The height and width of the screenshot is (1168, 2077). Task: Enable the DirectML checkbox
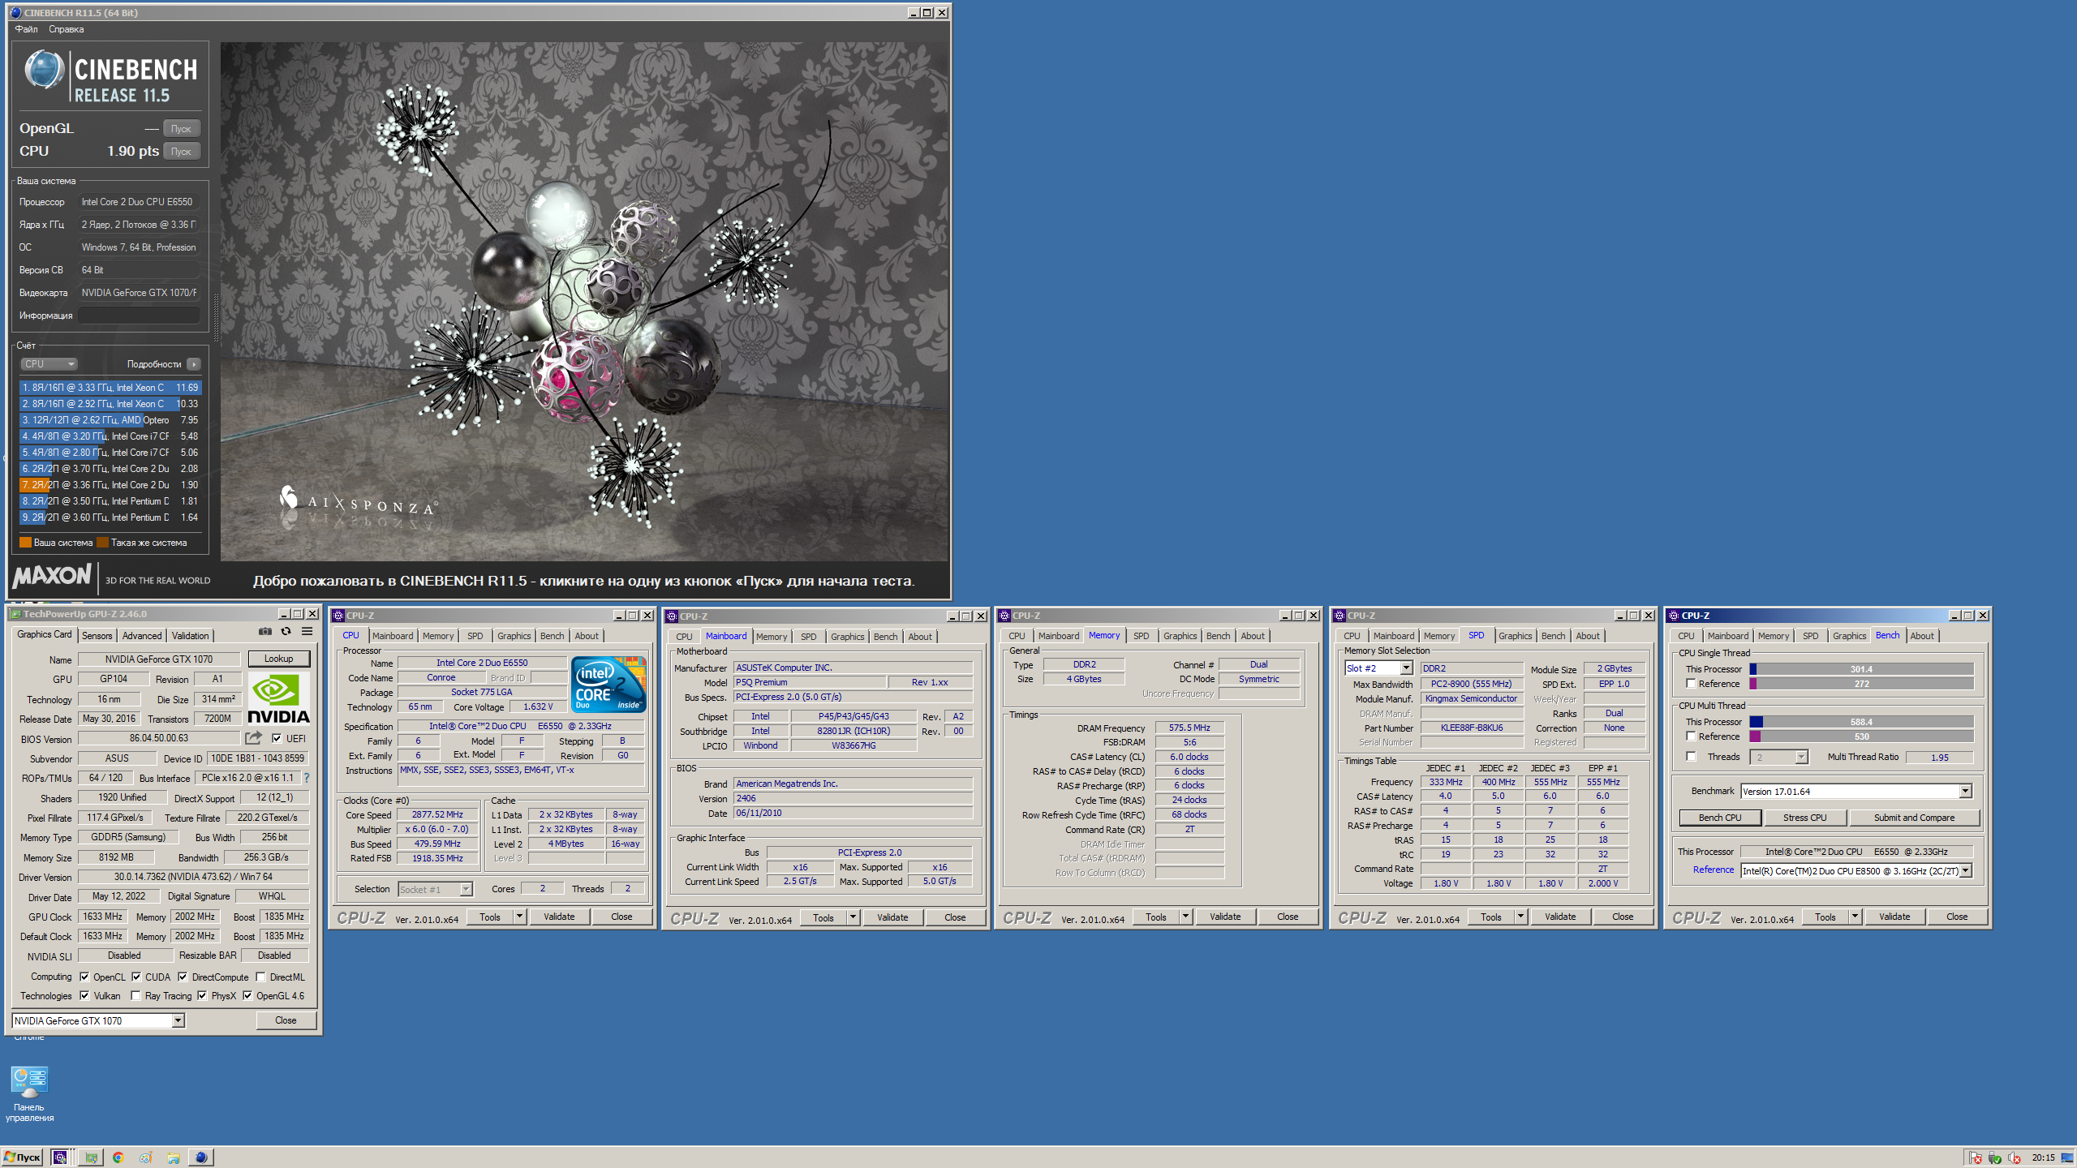point(260,977)
